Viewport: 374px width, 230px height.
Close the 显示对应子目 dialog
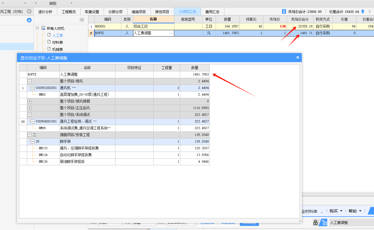(298, 57)
